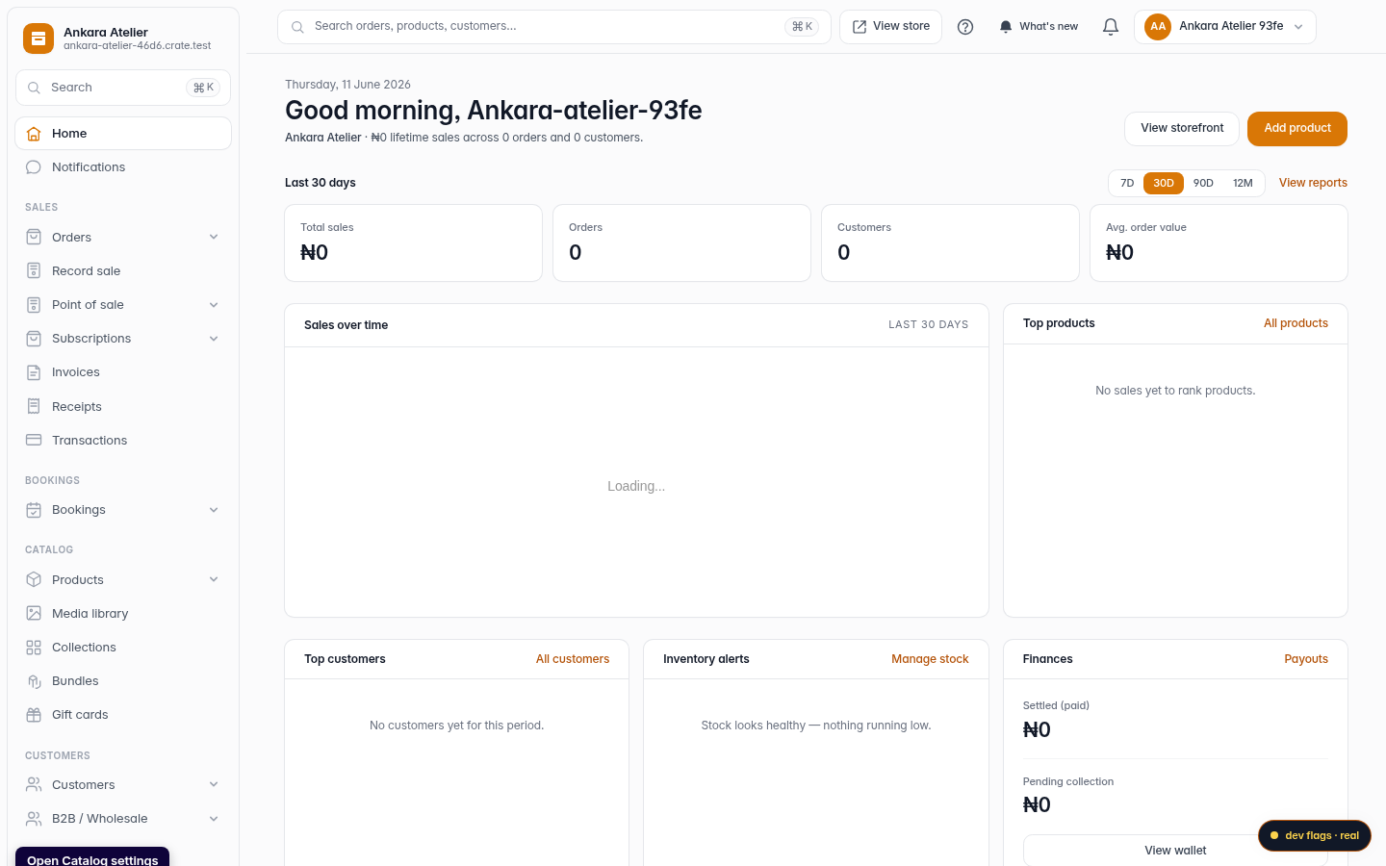Click the B2B / Wholesale icon

click(x=34, y=819)
